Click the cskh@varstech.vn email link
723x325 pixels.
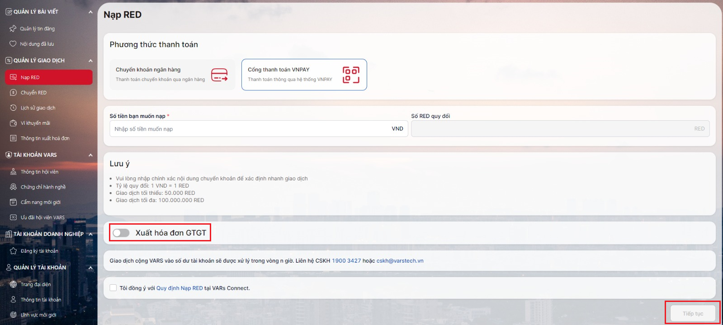400,261
